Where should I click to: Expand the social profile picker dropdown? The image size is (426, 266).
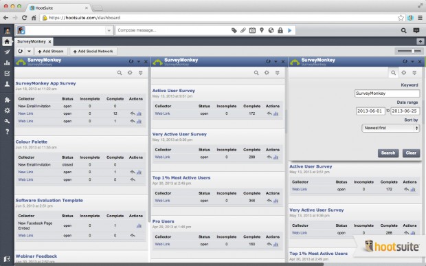tap(109, 30)
